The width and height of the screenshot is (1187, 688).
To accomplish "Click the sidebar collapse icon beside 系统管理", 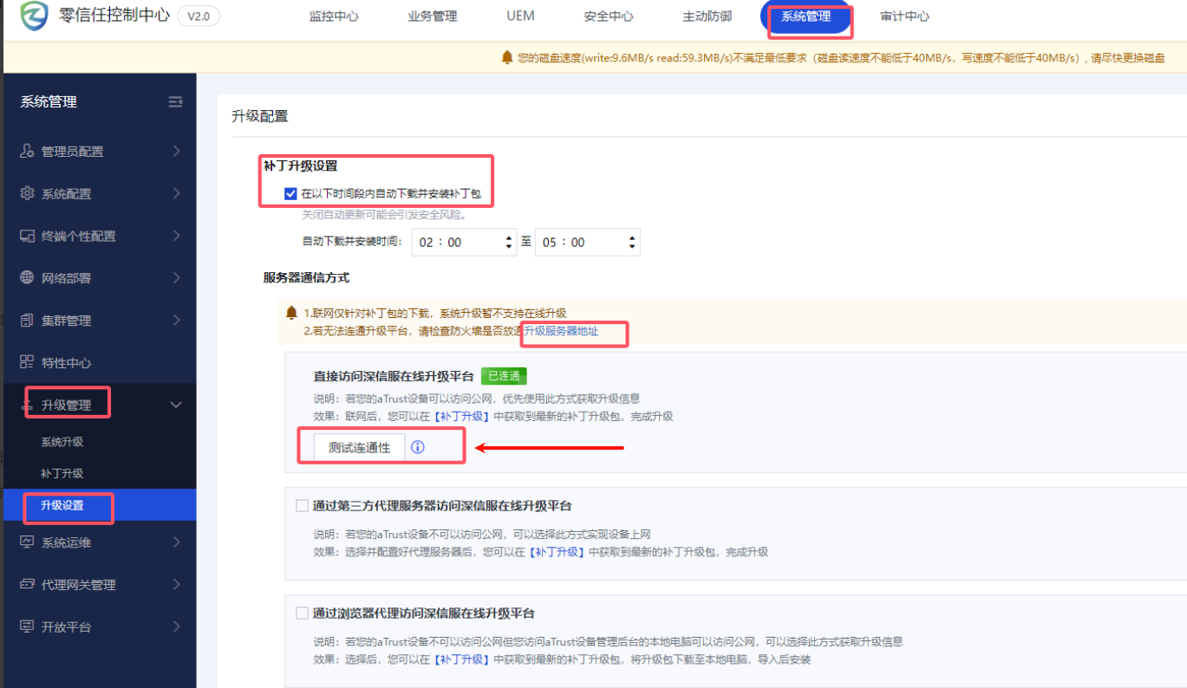I will (175, 102).
